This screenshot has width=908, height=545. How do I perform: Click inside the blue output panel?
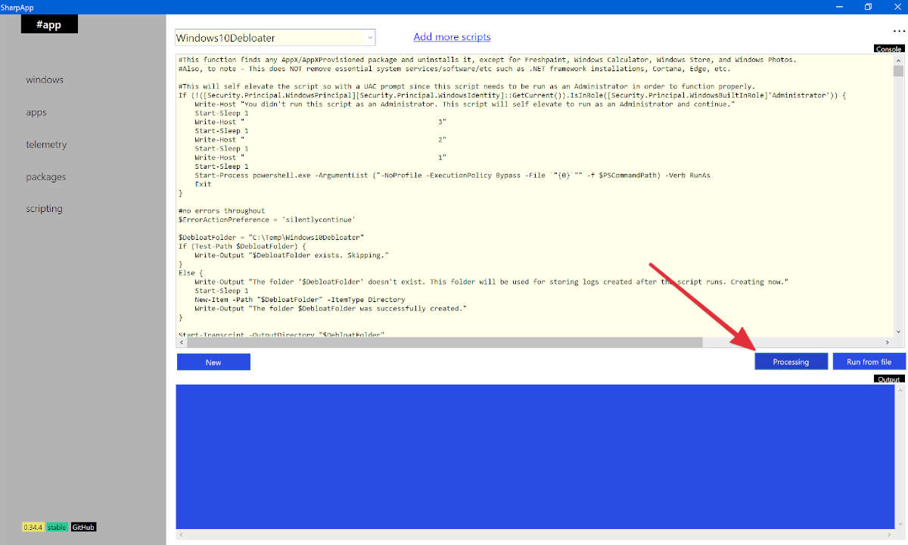pos(535,456)
